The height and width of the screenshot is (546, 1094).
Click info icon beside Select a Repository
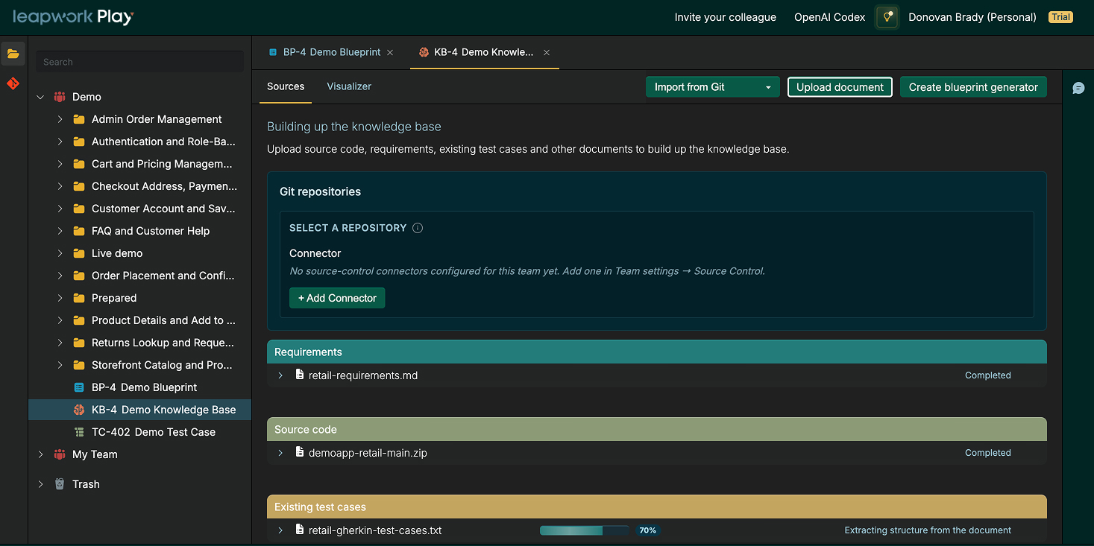pos(418,228)
